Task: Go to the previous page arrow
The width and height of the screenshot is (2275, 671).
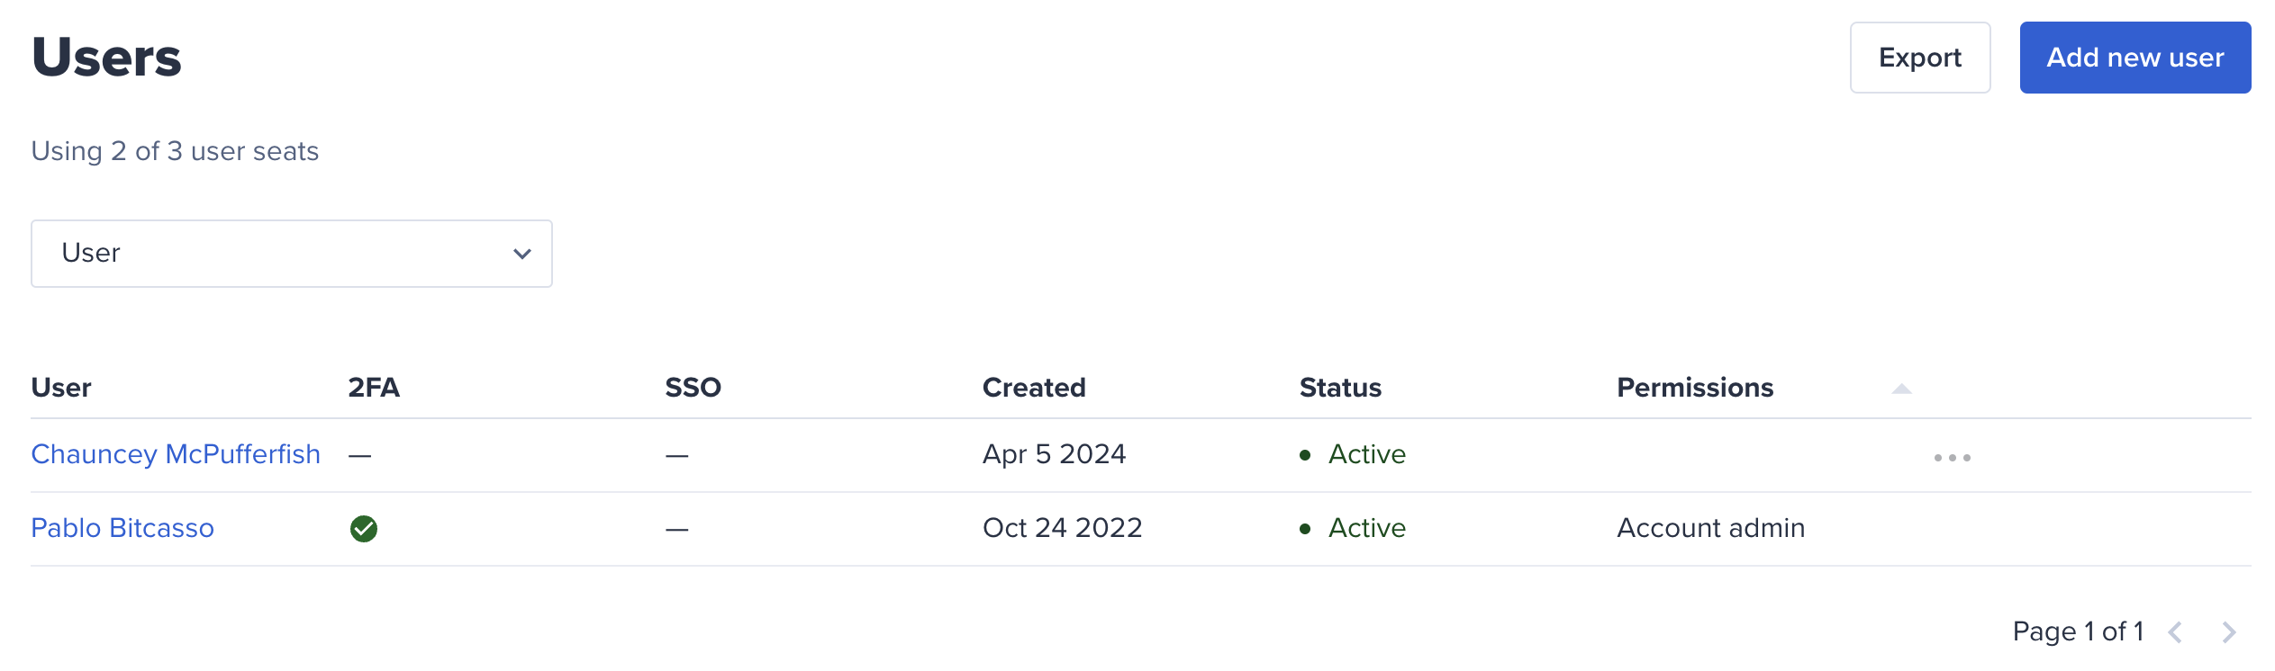Action: [2175, 631]
